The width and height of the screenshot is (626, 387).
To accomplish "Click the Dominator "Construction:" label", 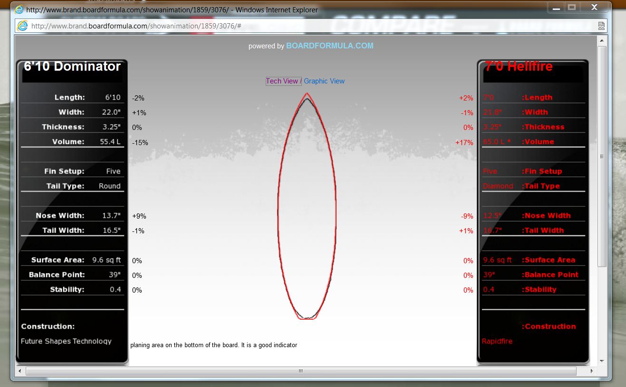I will coord(48,326).
